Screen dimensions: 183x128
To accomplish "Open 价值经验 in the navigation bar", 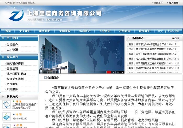I will tap(65, 31).
